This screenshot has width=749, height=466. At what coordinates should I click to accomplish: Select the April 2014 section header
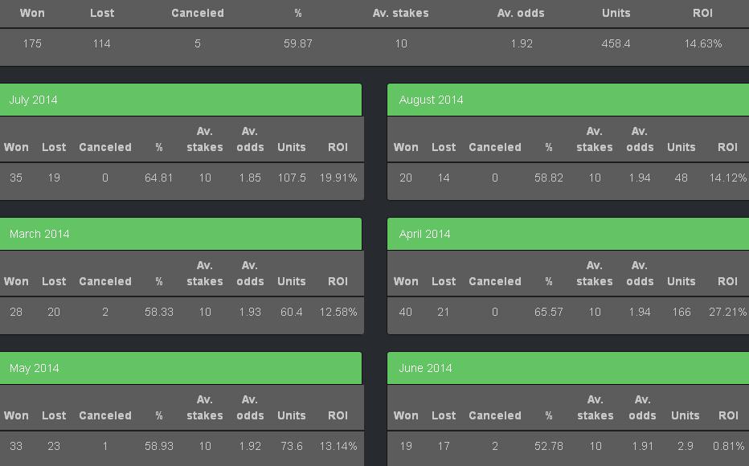tap(567, 235)
